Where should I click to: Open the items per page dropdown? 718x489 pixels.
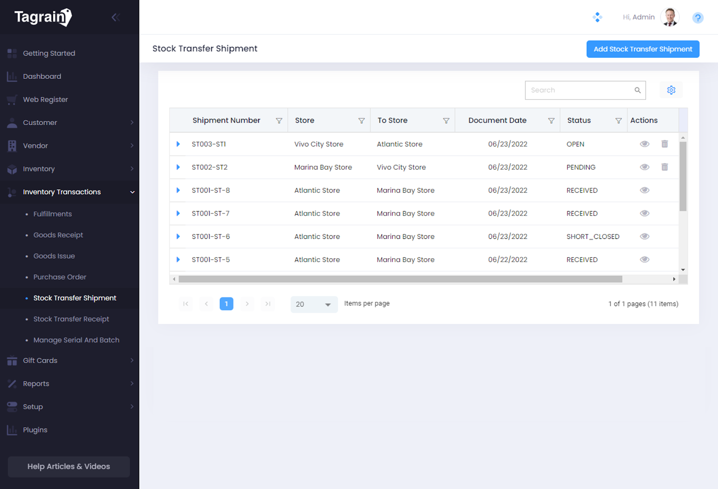pyautogui.click(x=314, y=304)
